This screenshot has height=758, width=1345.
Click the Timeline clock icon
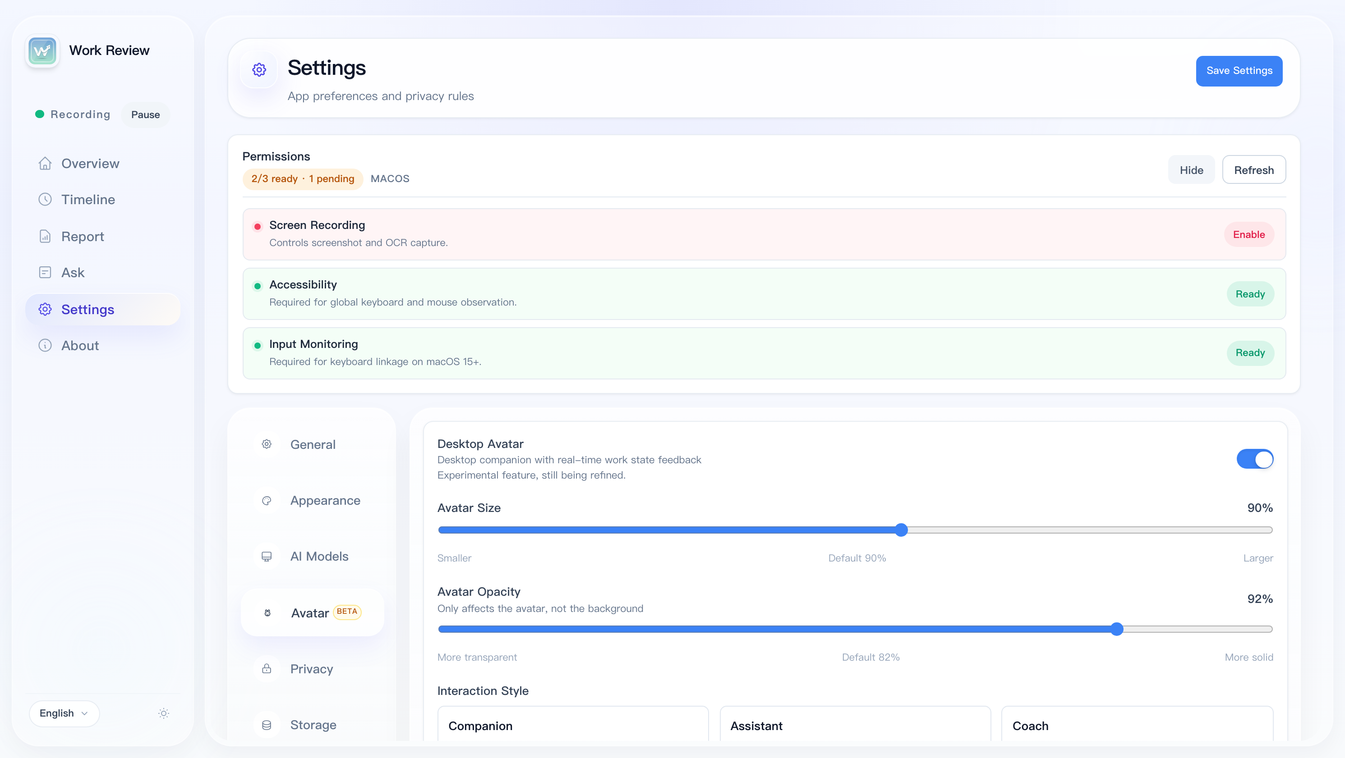point(45,199)
